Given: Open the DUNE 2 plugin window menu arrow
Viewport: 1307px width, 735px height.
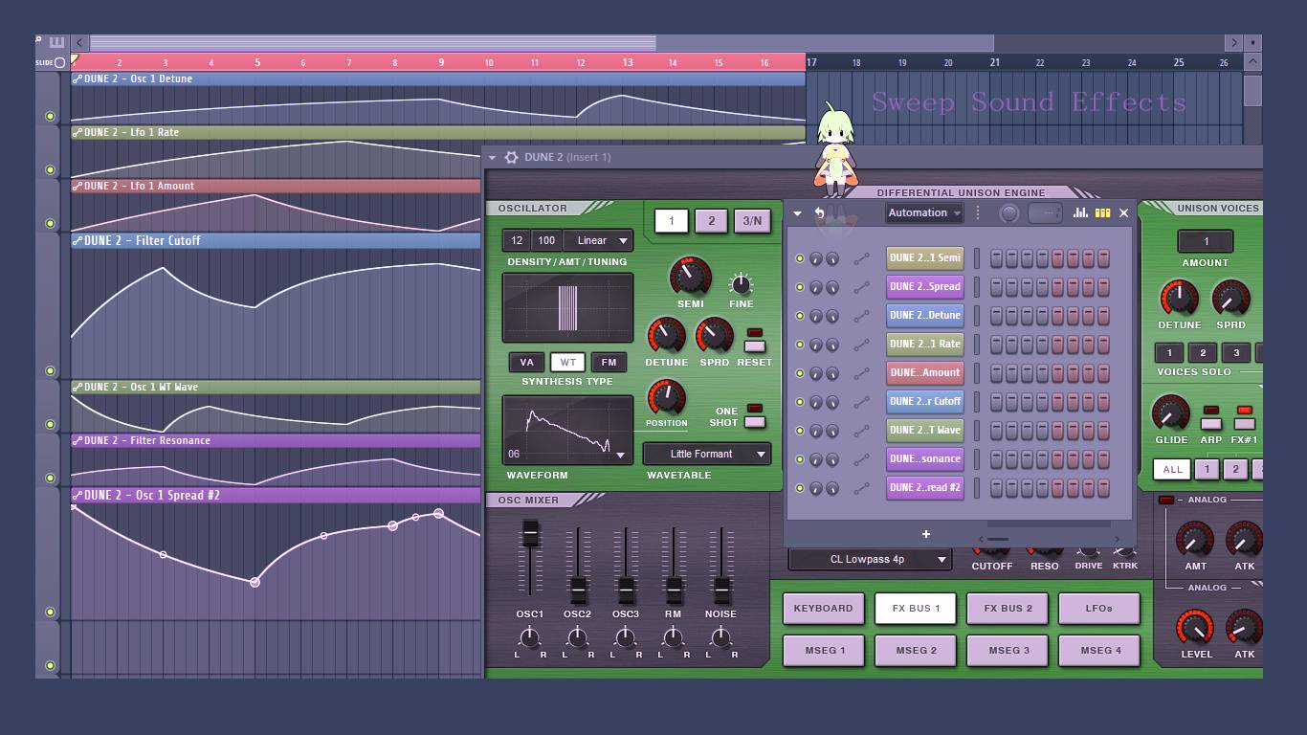Looking at the screenshot, I should point(492,157).
